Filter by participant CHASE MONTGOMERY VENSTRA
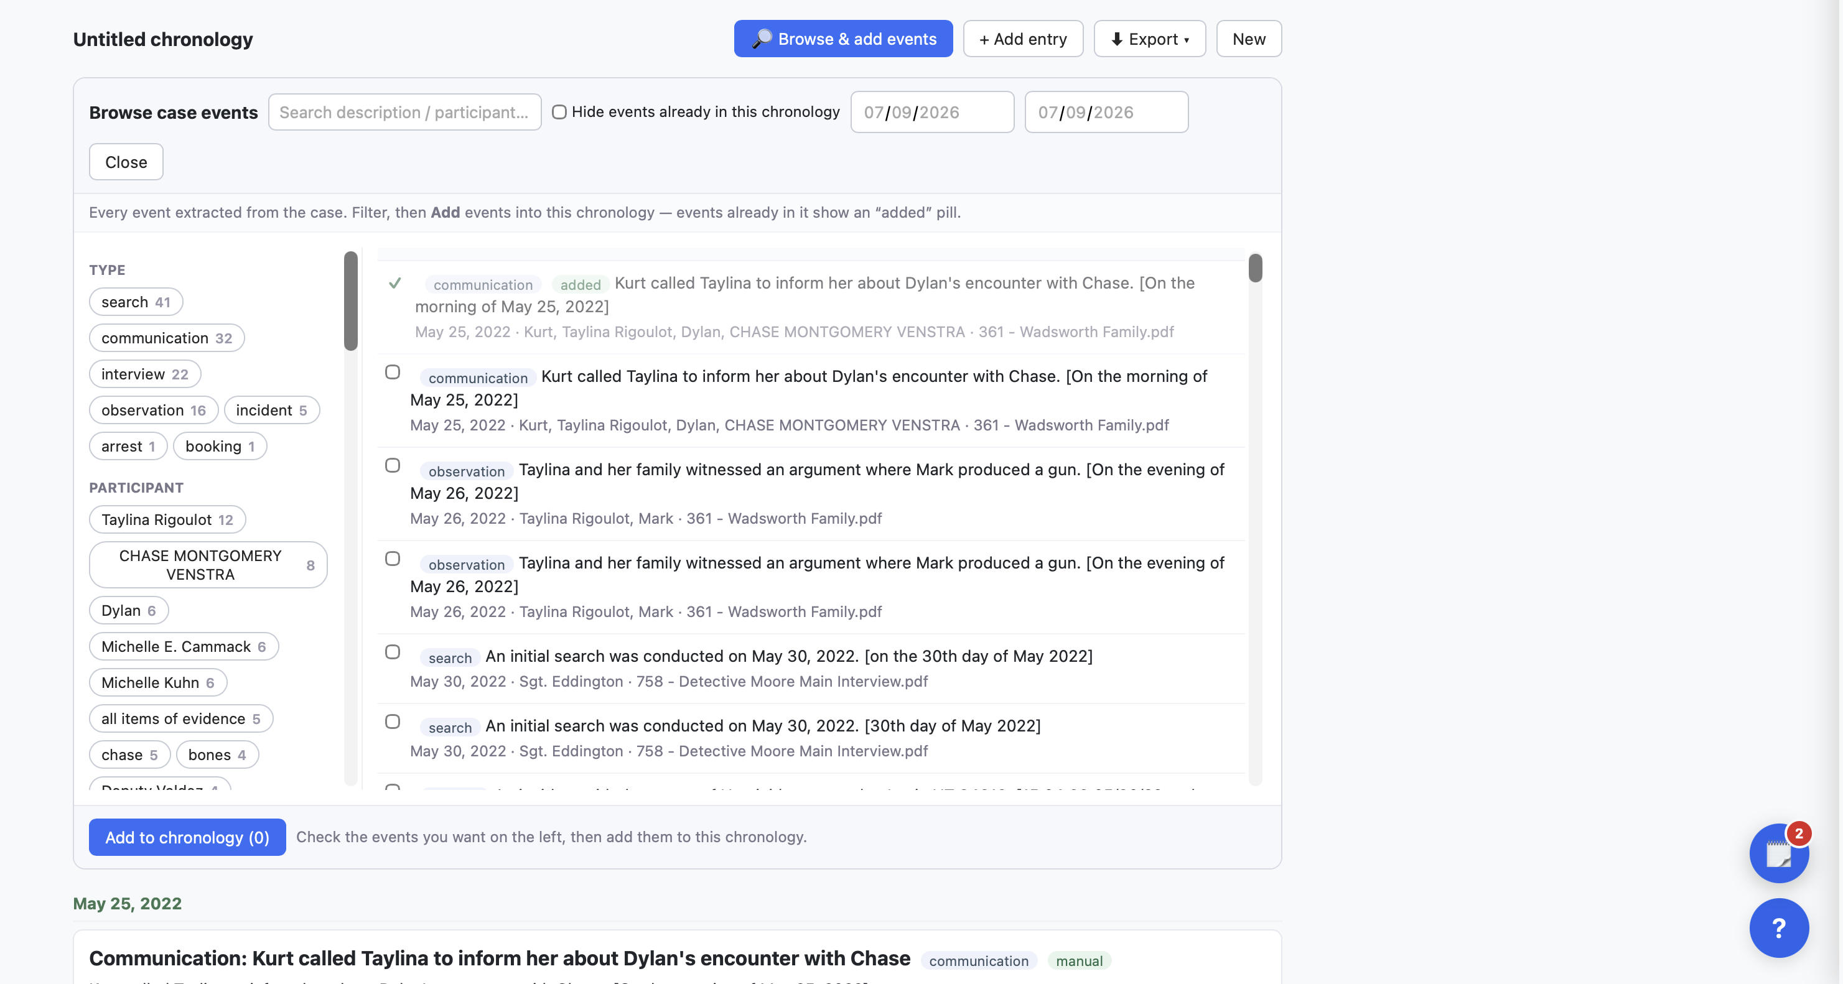The width and height of the screenshot is (1843, 984). [x=208, y=564]
